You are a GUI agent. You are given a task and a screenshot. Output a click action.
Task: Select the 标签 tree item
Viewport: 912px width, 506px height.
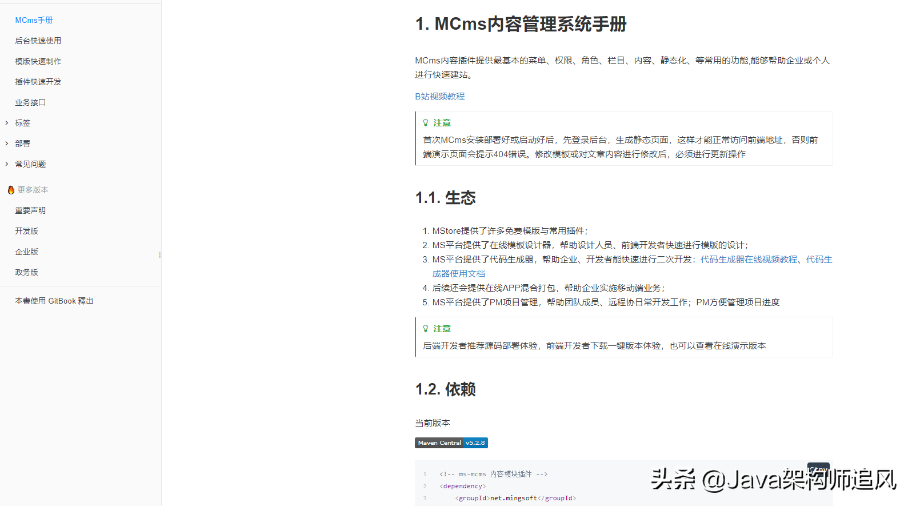click(22, 123)
